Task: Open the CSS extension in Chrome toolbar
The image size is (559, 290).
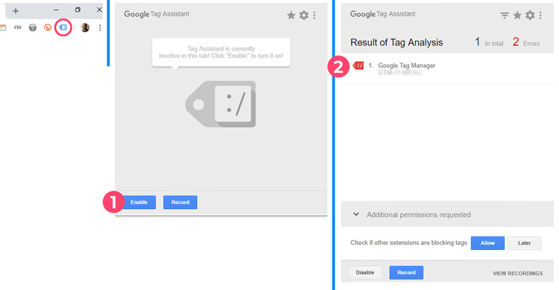Action: point(18,27)
